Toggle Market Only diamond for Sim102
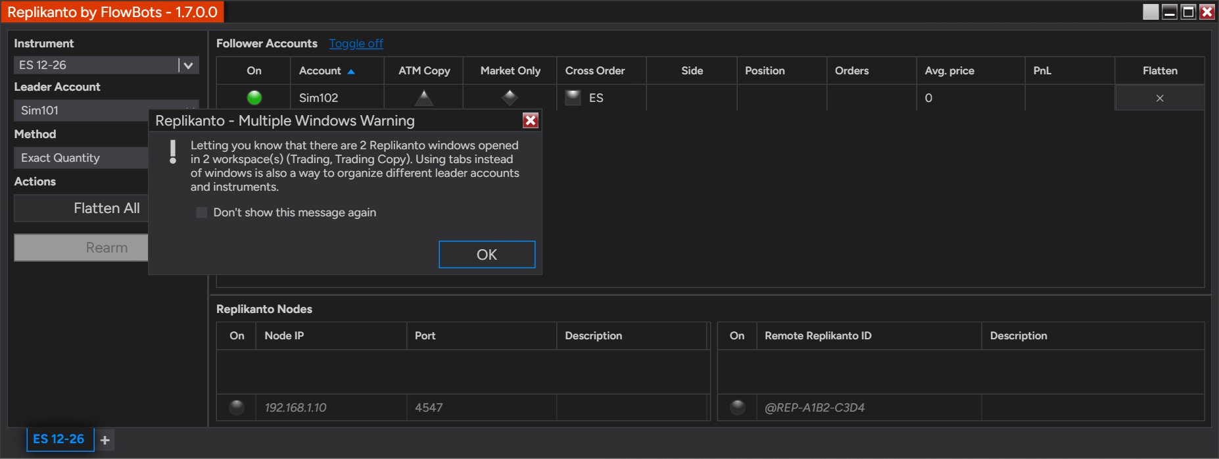Image resolution: width=1219 pixels, height=459 pixels. (510, 98)
